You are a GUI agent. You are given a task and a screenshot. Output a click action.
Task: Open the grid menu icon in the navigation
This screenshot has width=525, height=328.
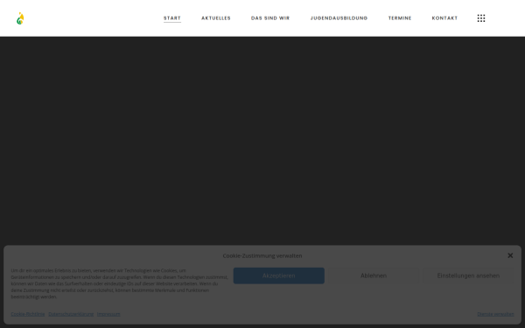click(x=481, y=18)
